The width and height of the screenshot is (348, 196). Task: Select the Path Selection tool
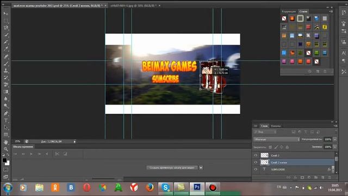point(6,127)
